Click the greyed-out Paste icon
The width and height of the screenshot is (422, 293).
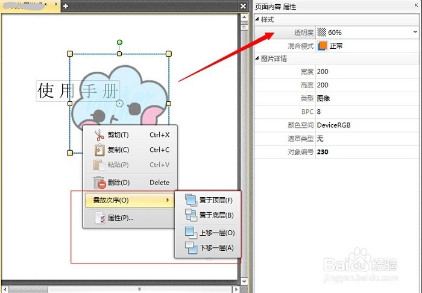coord(99,165)
